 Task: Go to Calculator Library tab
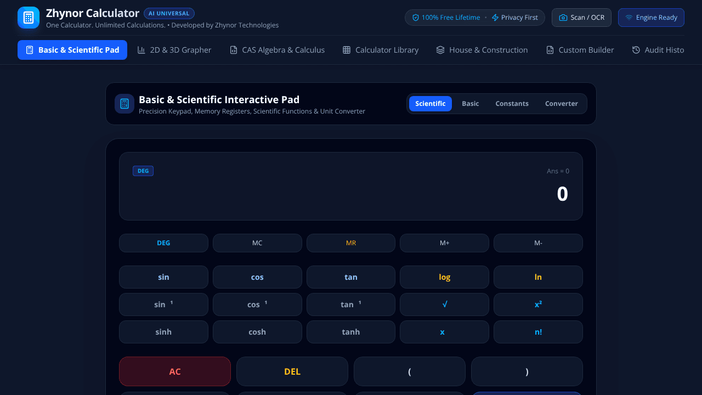coord(381,50)
